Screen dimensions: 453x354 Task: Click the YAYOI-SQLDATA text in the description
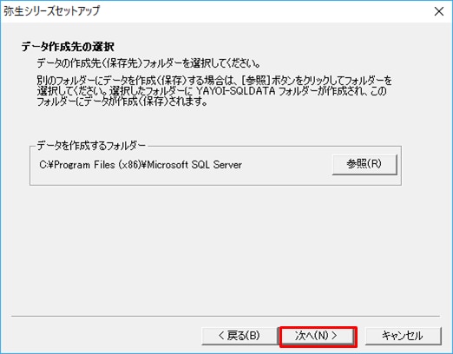point(235,91)
